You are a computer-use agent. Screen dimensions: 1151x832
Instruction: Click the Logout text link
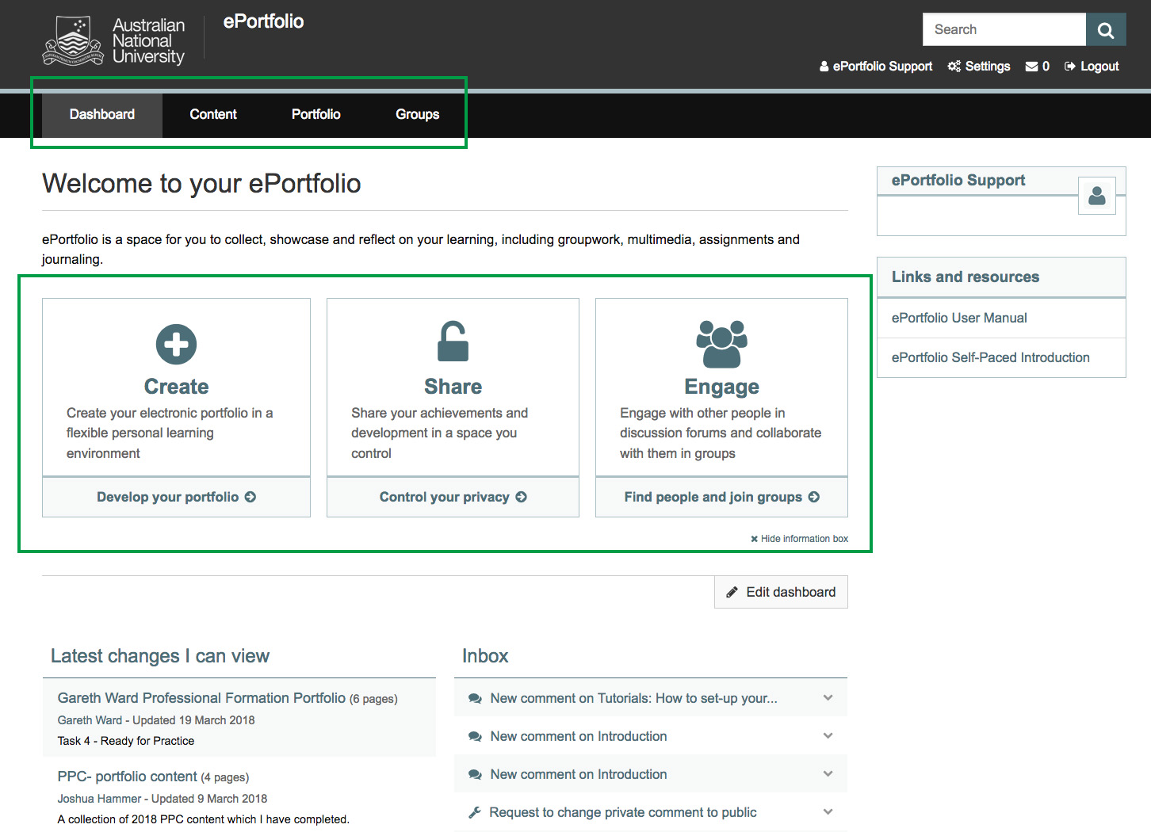tap(1099, 67)
